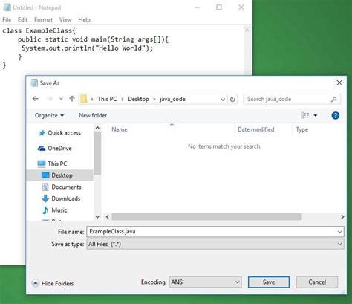Select This PC in navigation pane

pos(57,164)
